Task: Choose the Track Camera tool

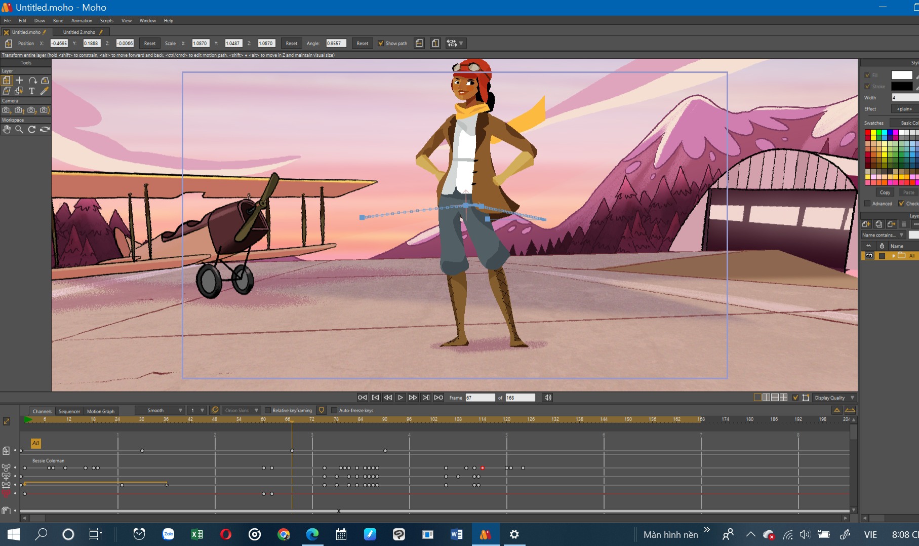Action: [7, 110]
